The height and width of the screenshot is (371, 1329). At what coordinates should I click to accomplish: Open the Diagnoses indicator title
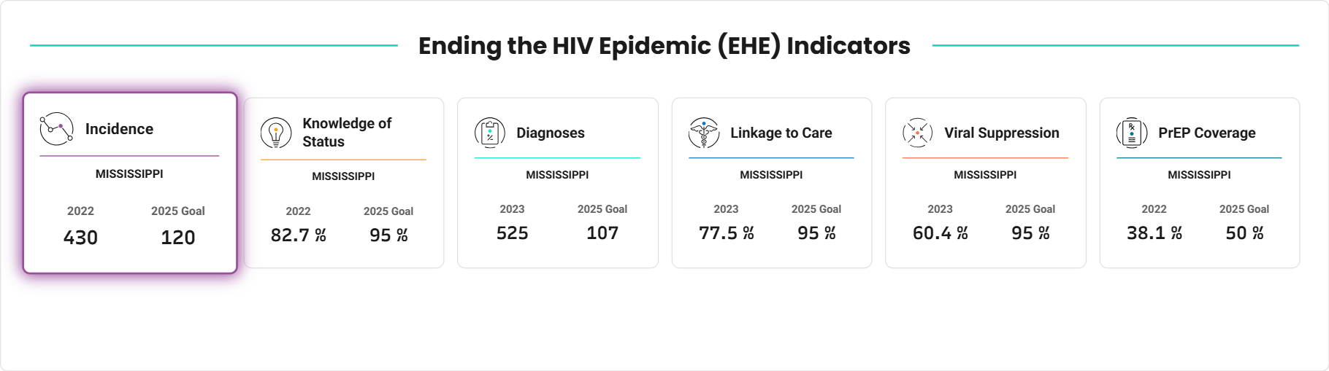551,133
